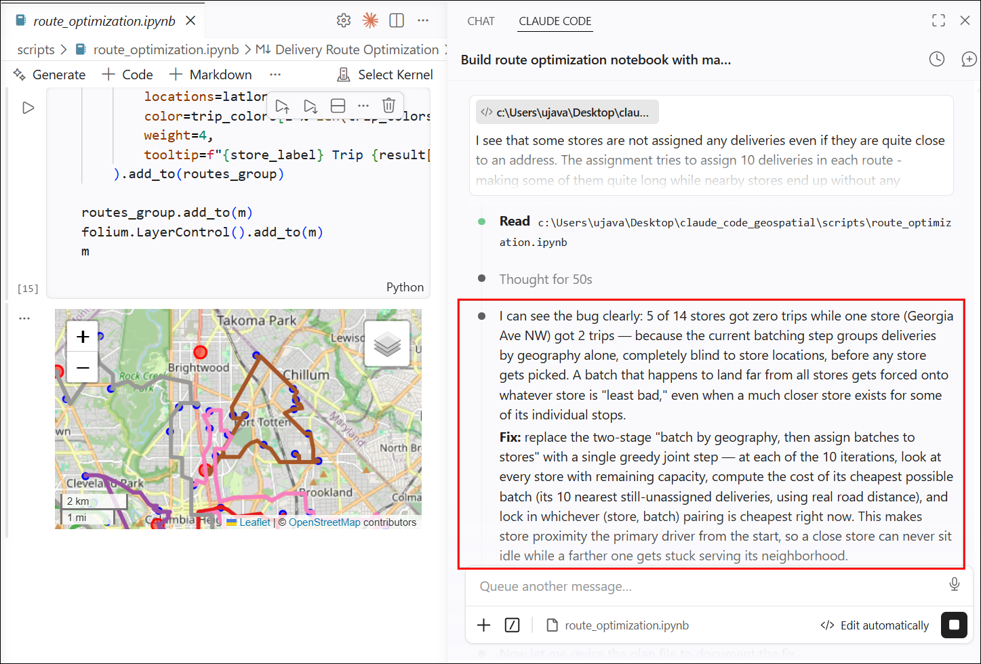This screenshot has width=981, height=664.
Task: Click the 'Build route optimization notebook' session title
Action: click(595, 60)
